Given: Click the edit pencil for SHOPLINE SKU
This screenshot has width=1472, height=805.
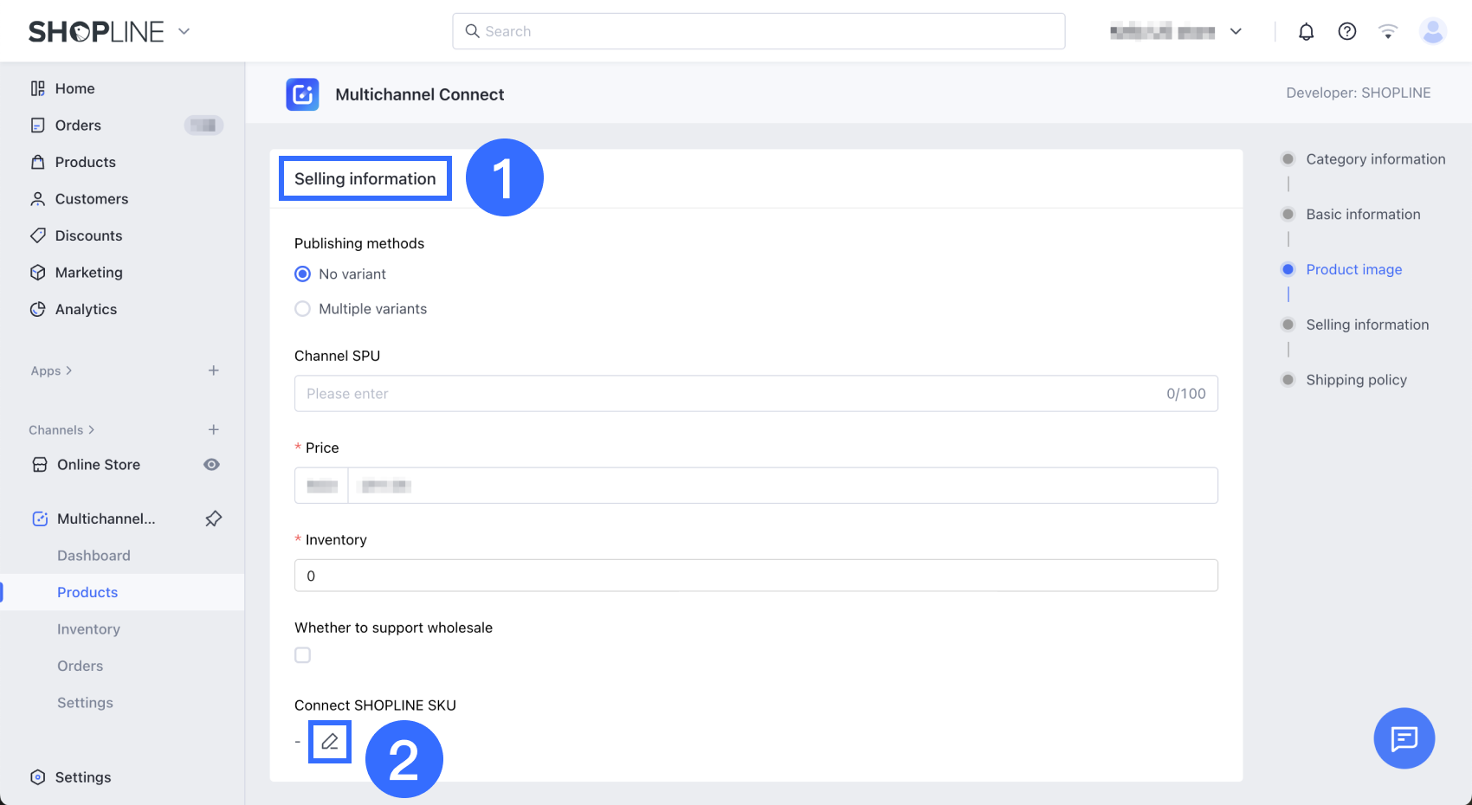Looking at the screenshot, I should [x=330, y=742].
